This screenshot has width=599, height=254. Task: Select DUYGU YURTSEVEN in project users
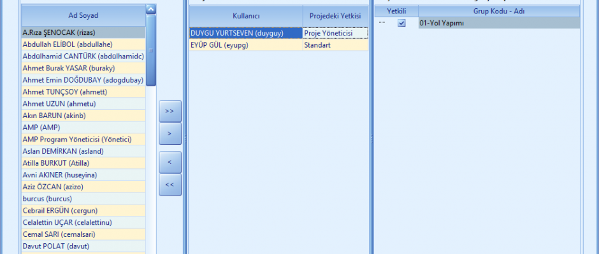tap(245, 33)
